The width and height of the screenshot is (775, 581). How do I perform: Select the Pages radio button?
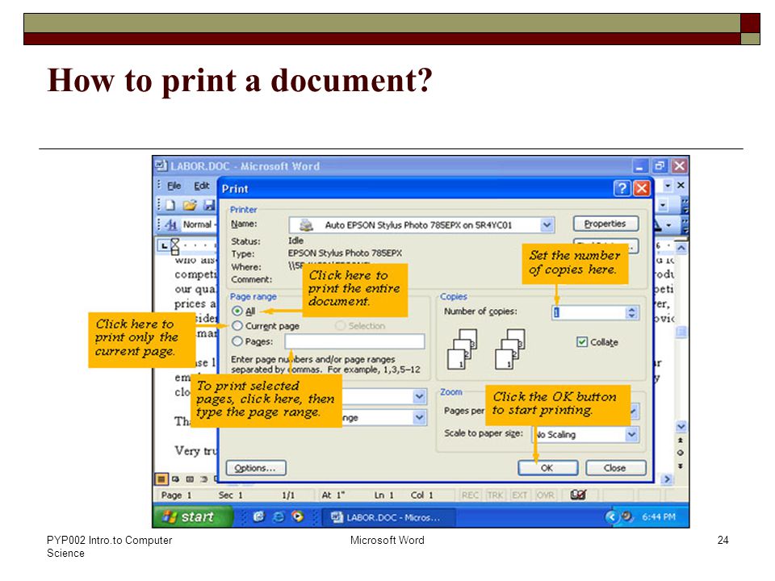coord(237,341)
